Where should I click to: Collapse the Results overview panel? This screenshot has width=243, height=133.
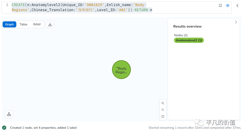coord(236,22)
